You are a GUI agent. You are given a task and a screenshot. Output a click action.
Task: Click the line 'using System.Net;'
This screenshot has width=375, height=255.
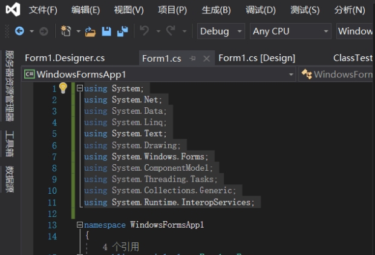[x=123, y=99]
